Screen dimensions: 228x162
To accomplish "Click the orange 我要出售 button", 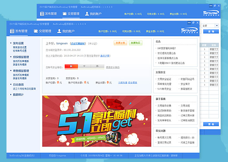I will click(120, 43).
